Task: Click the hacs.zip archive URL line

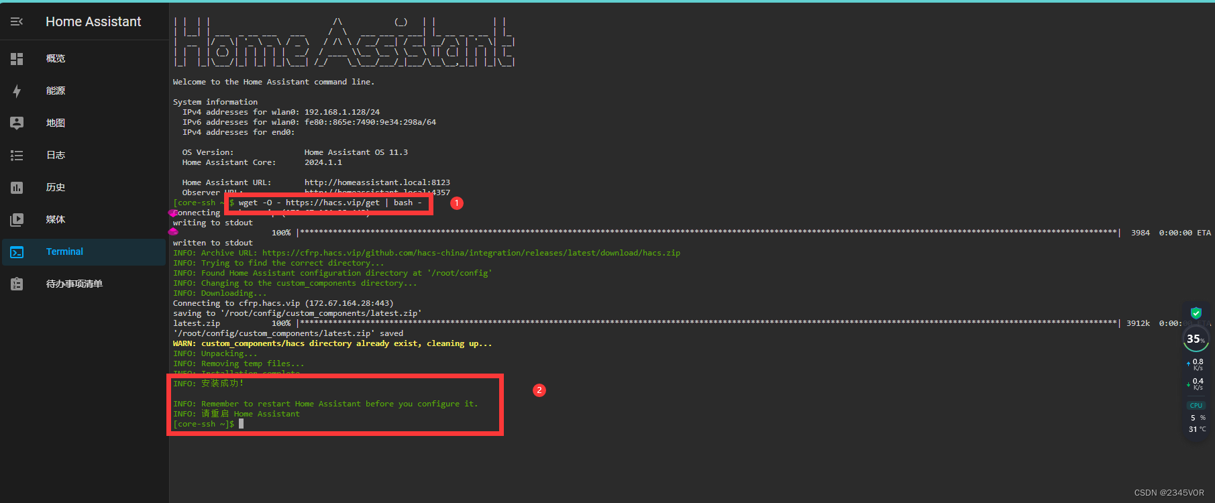Action: click(x=427, y=253)
